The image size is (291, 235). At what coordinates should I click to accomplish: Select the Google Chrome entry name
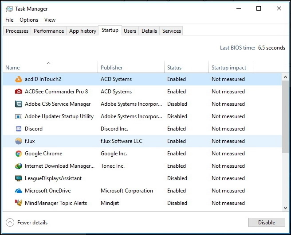[x=43, y=154]
